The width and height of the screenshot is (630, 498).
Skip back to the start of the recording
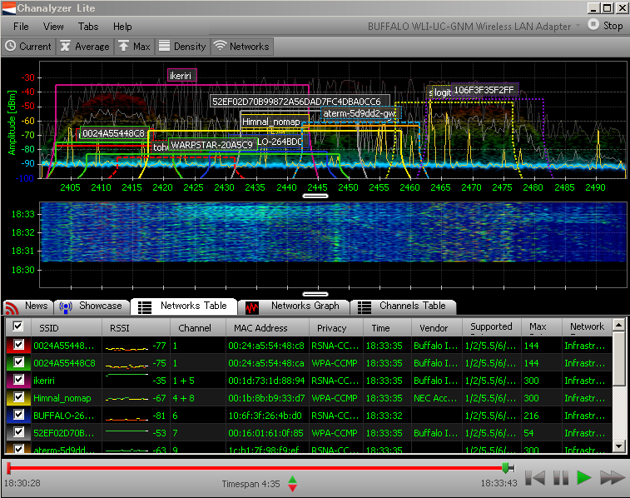coord(535,478)
